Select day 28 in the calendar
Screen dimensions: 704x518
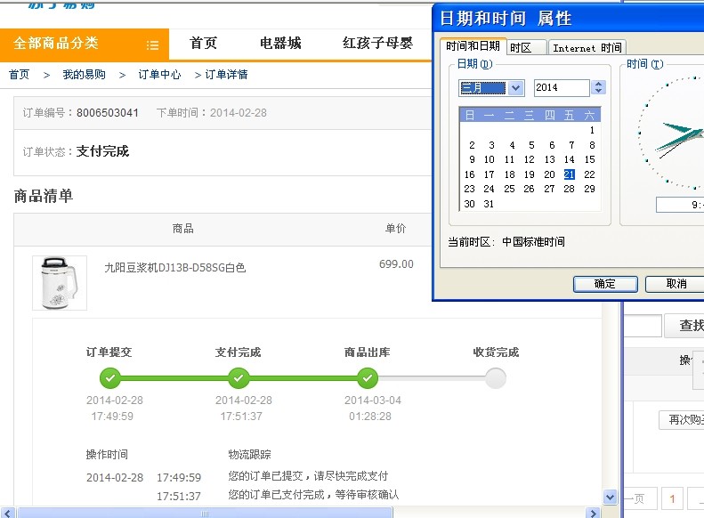coord(569,189)
